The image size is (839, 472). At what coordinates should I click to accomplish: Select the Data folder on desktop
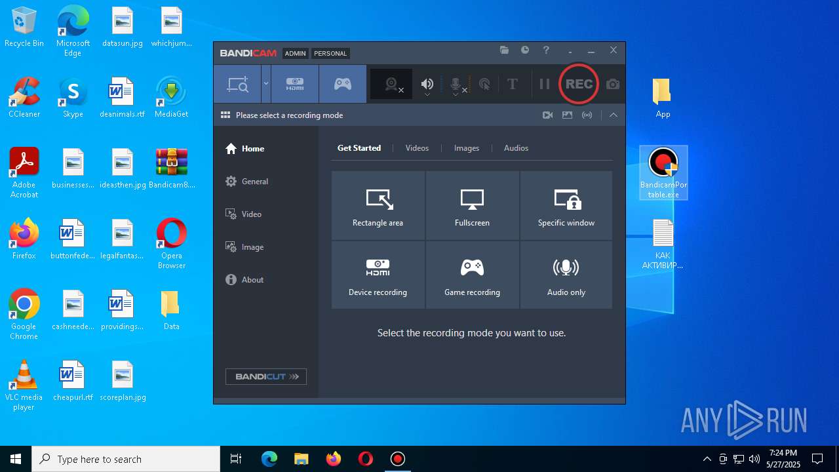point(172,310)
